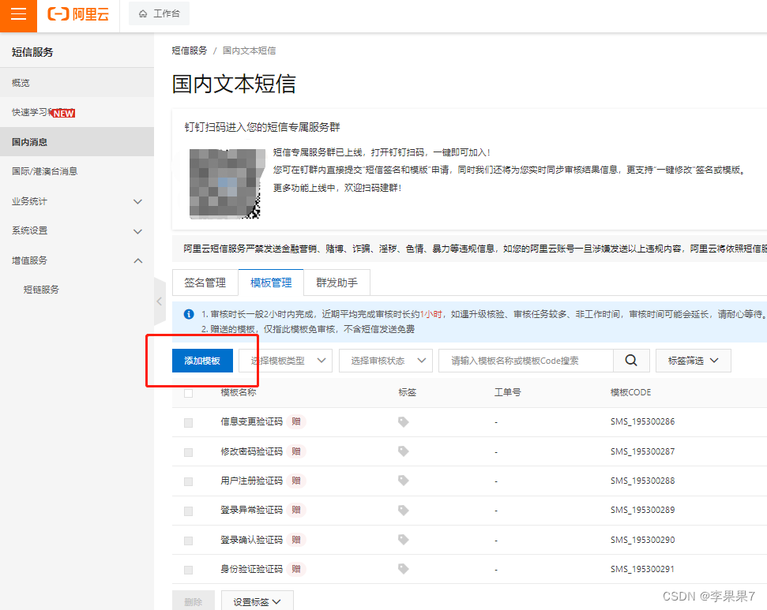Switch to the 签名管理 tab
Screen dimensions: 767x610
[x=205, y=283]
